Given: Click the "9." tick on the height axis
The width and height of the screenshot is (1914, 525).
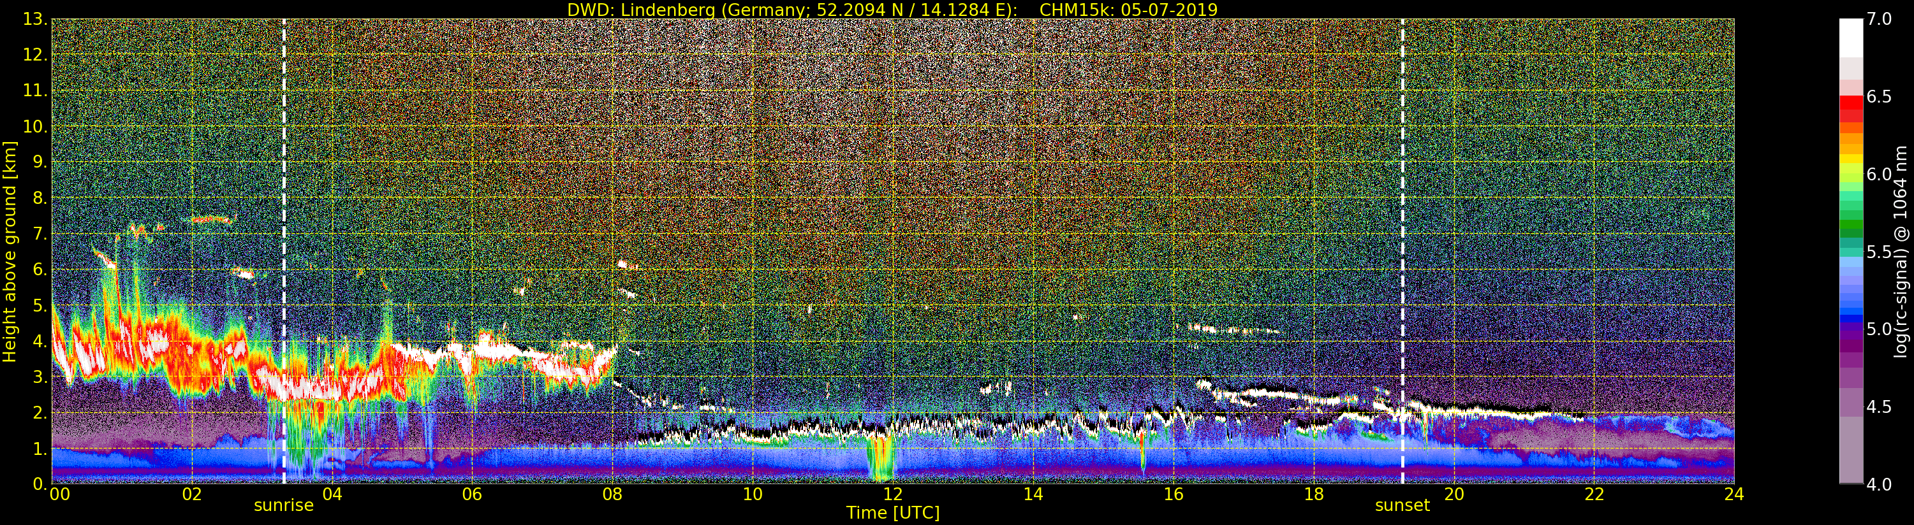Looking at the screenshot, I should (40, 162).
